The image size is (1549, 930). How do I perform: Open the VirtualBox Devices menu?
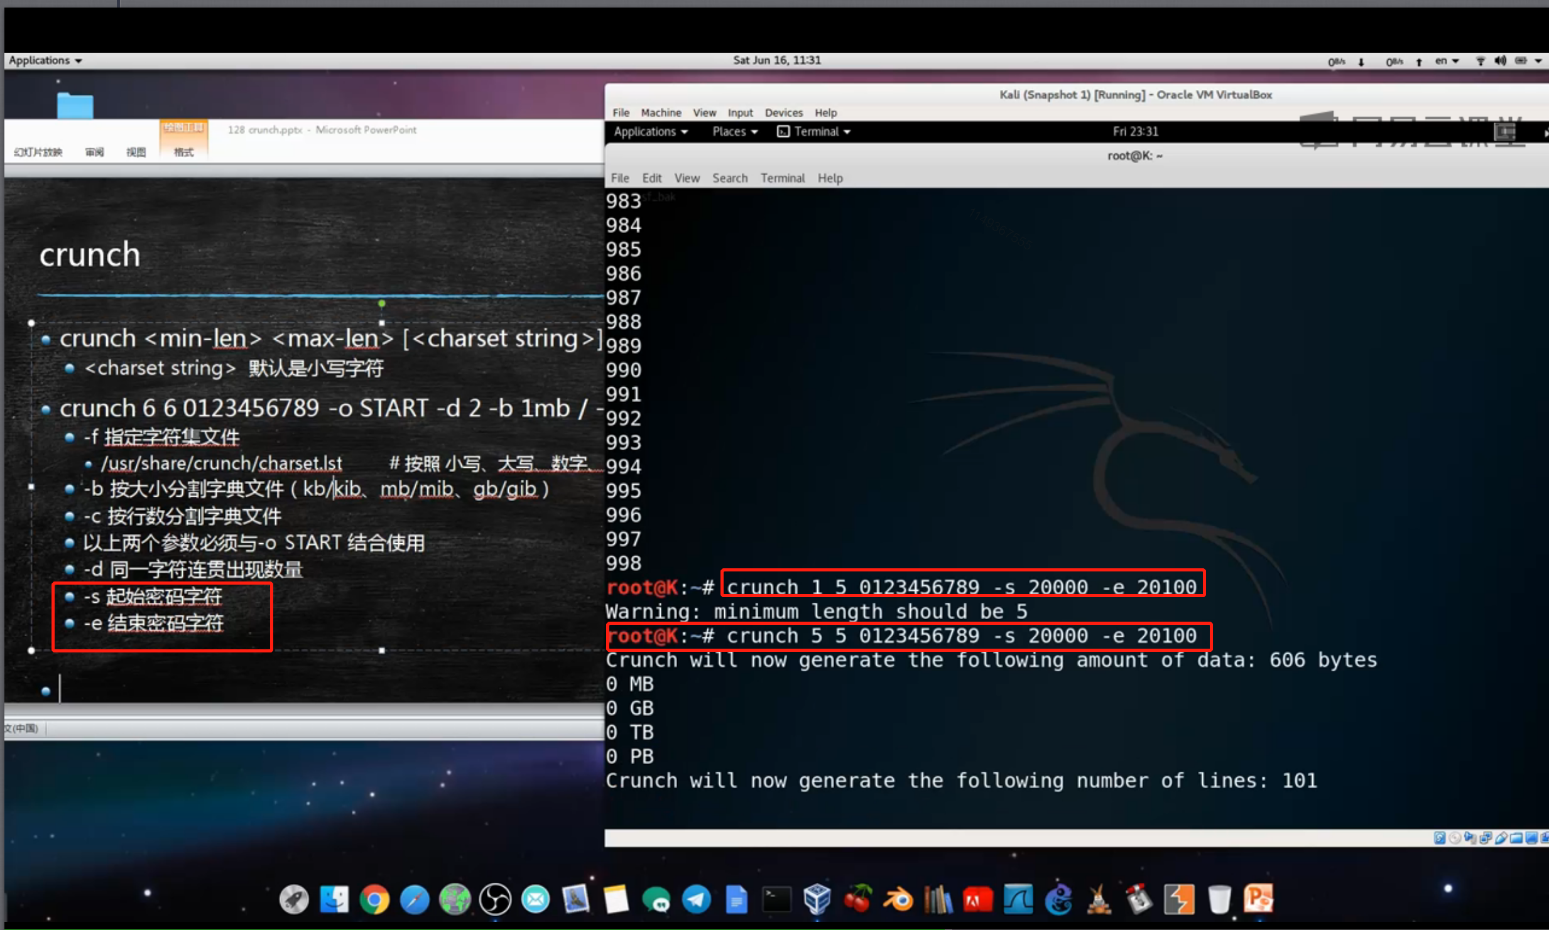click(x=783, y=113)
